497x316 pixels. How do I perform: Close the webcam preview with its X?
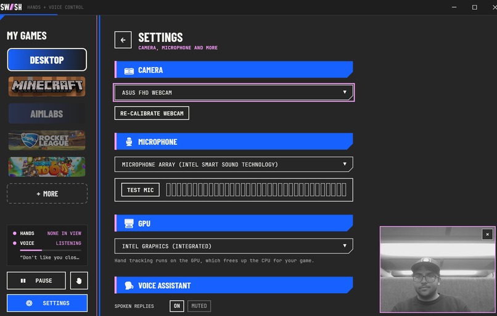(x=487, y=234)
